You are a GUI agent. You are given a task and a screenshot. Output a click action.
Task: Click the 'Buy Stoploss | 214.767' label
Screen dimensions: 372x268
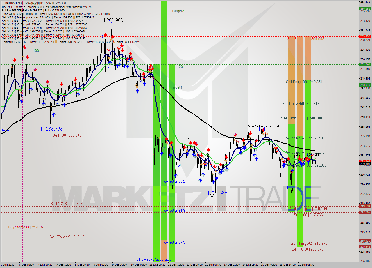tap(26, 227)
